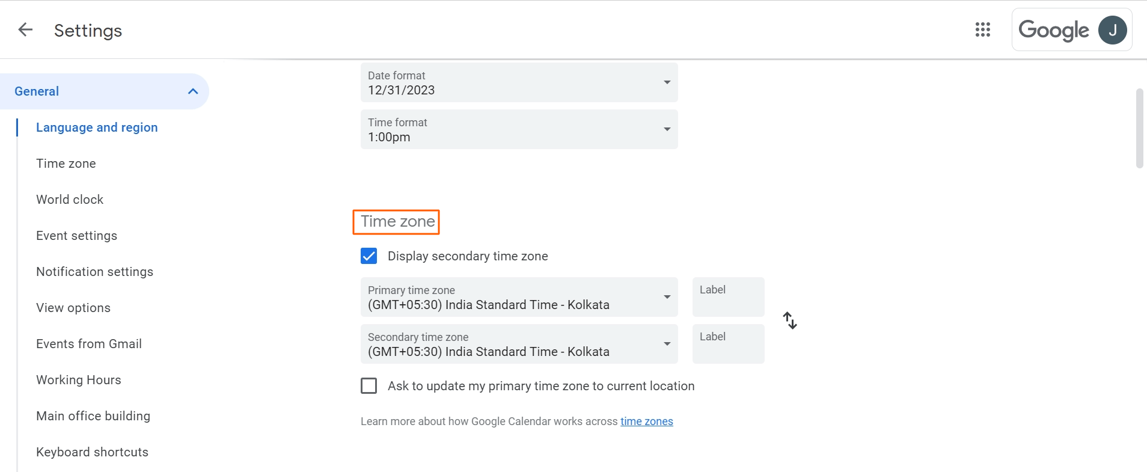Collapse the General section chevron
Viewport: 1147px width, 472px height.
(193, 91)
